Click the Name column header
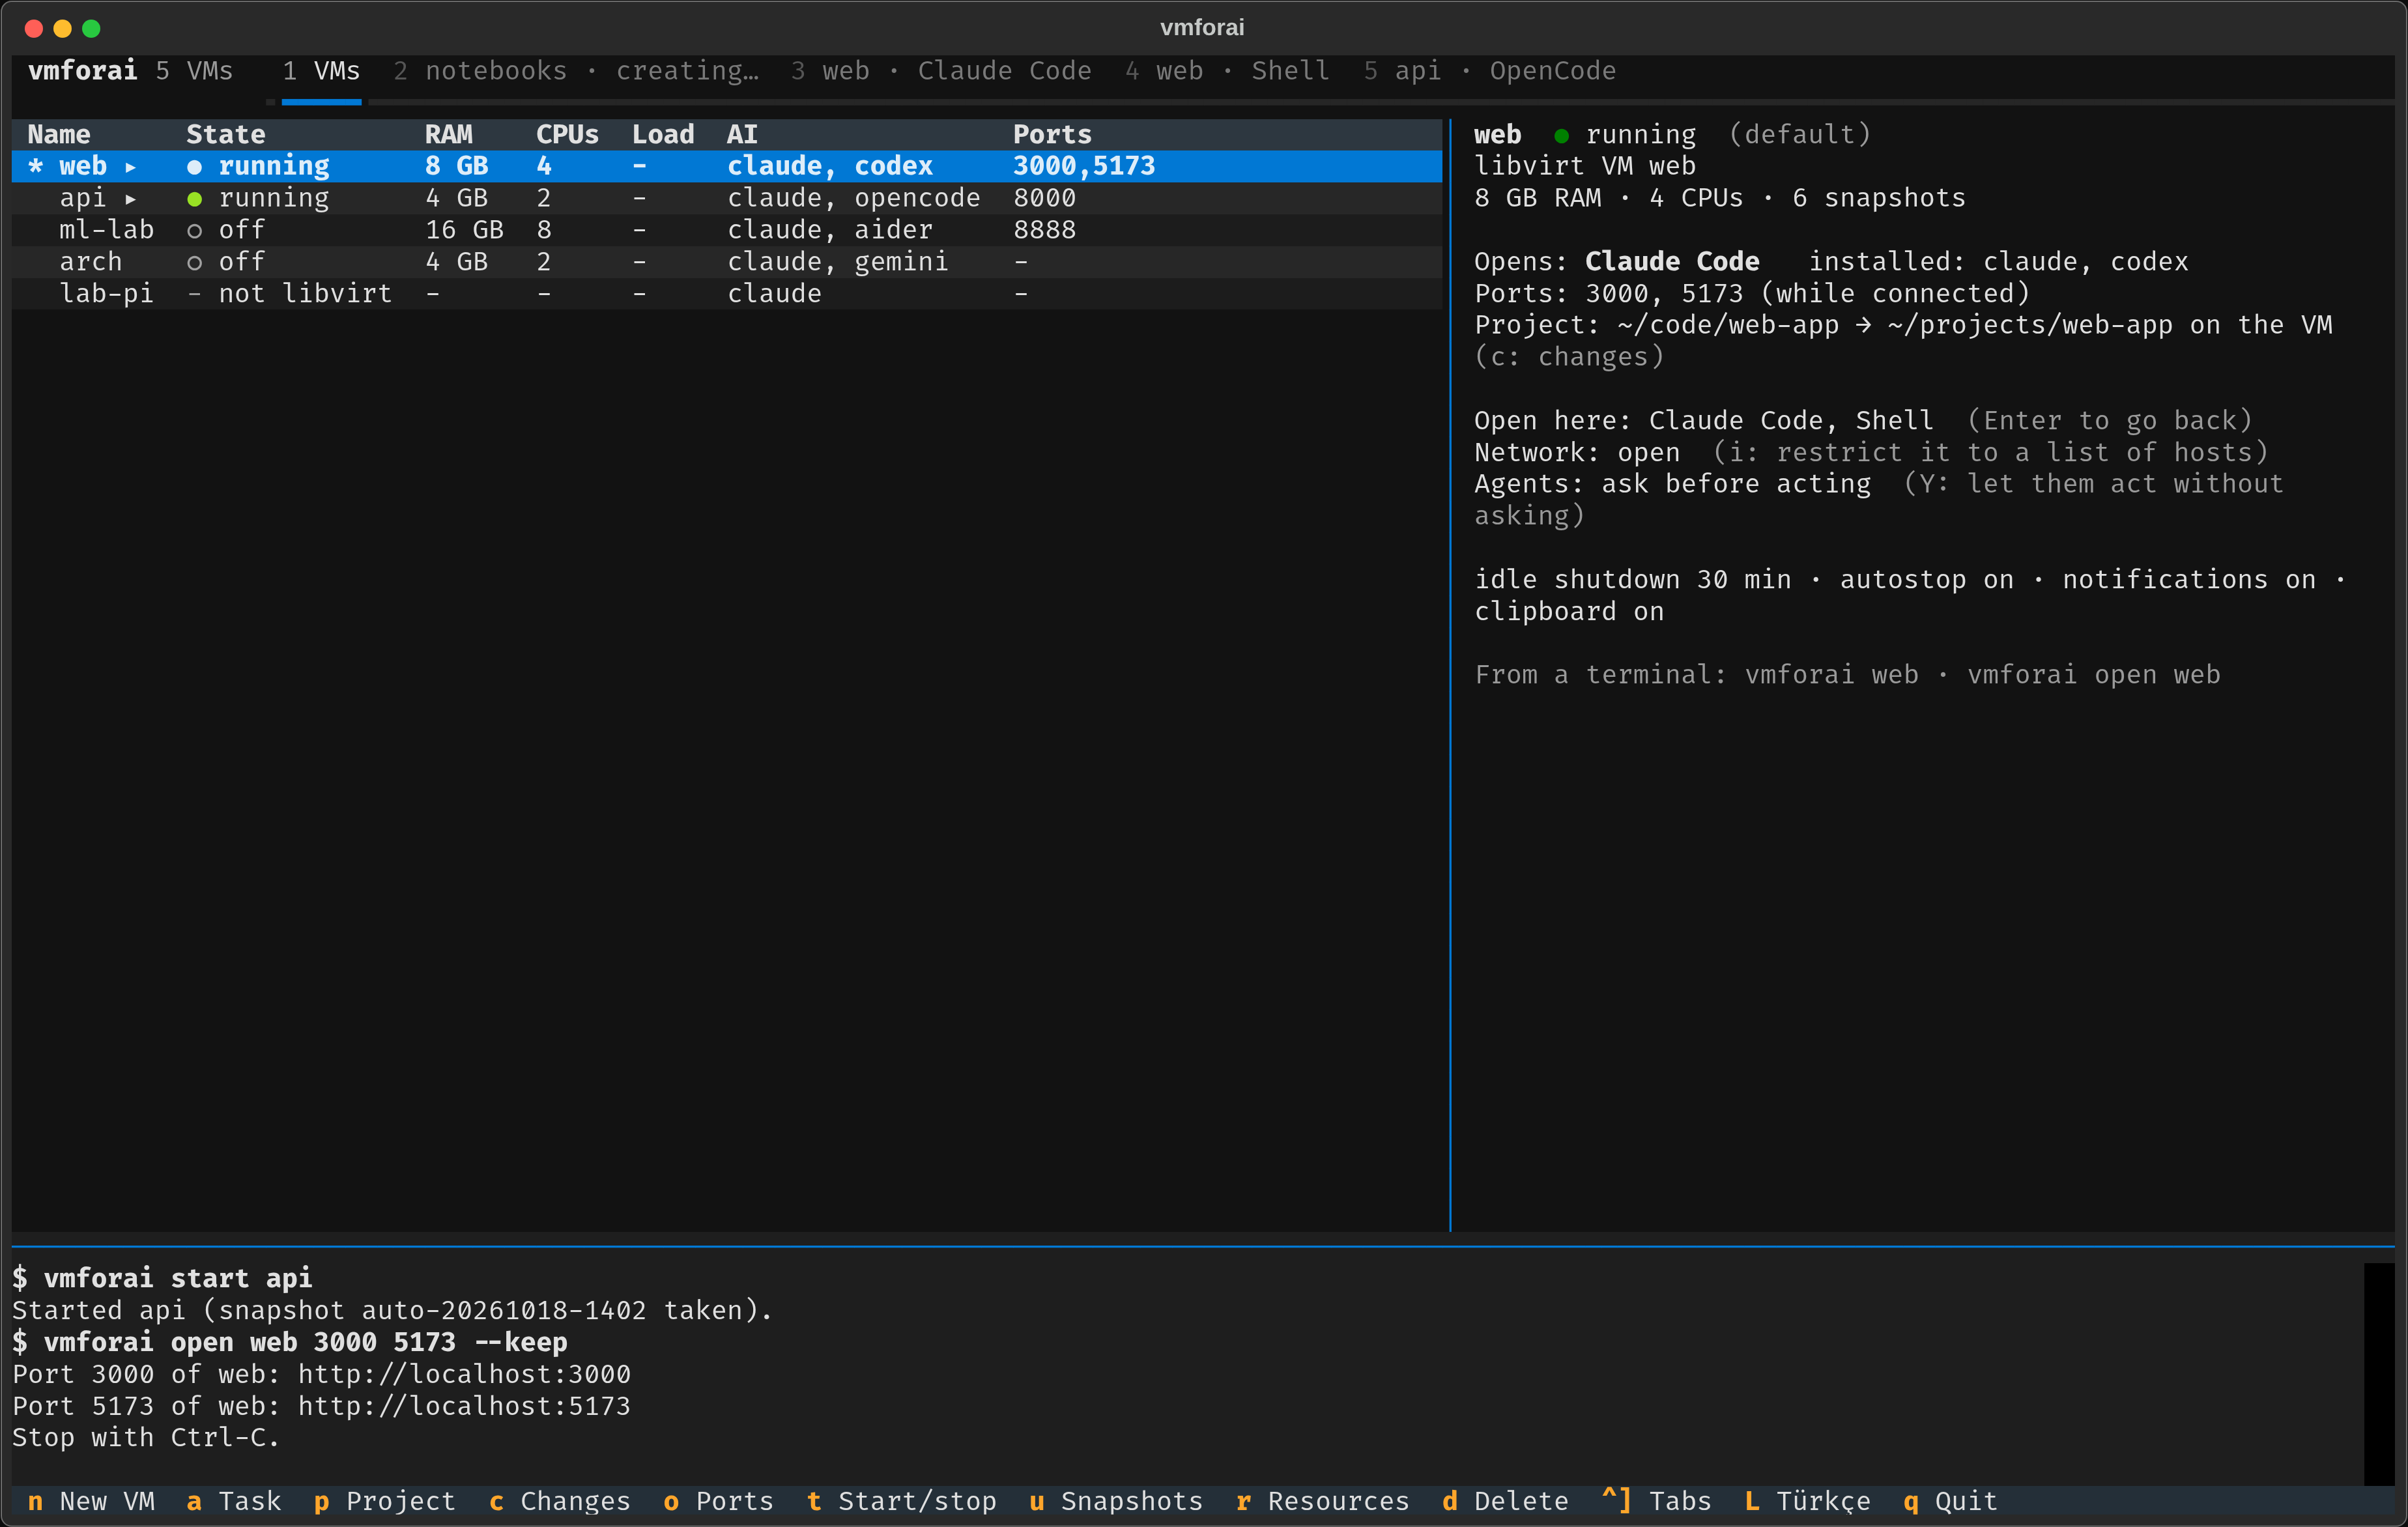 coord(58,134)
